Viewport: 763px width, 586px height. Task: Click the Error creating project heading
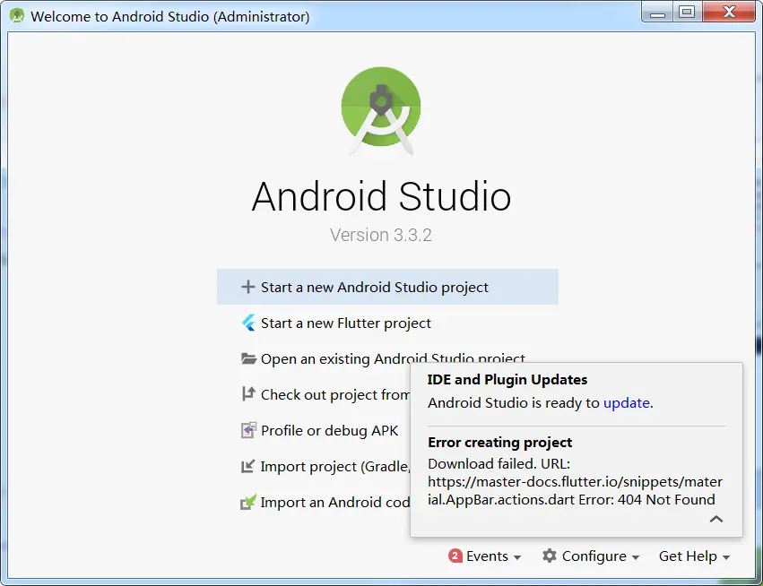tap(499, 442)
